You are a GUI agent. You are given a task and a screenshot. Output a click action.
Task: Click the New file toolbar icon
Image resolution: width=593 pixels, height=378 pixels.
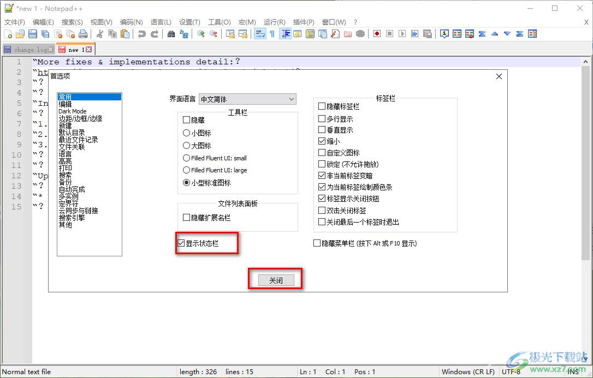[x=8, y=34]
